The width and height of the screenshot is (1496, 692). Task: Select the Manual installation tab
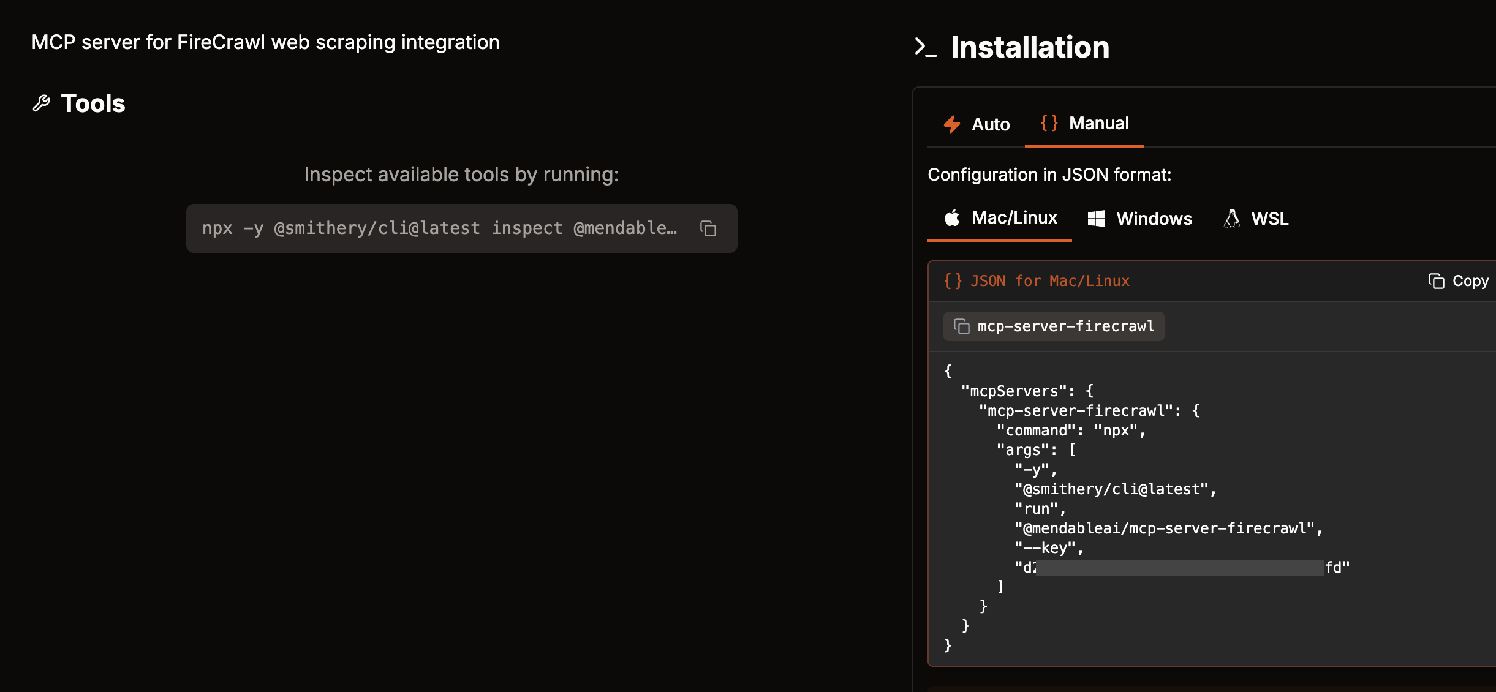[1084, 124]
